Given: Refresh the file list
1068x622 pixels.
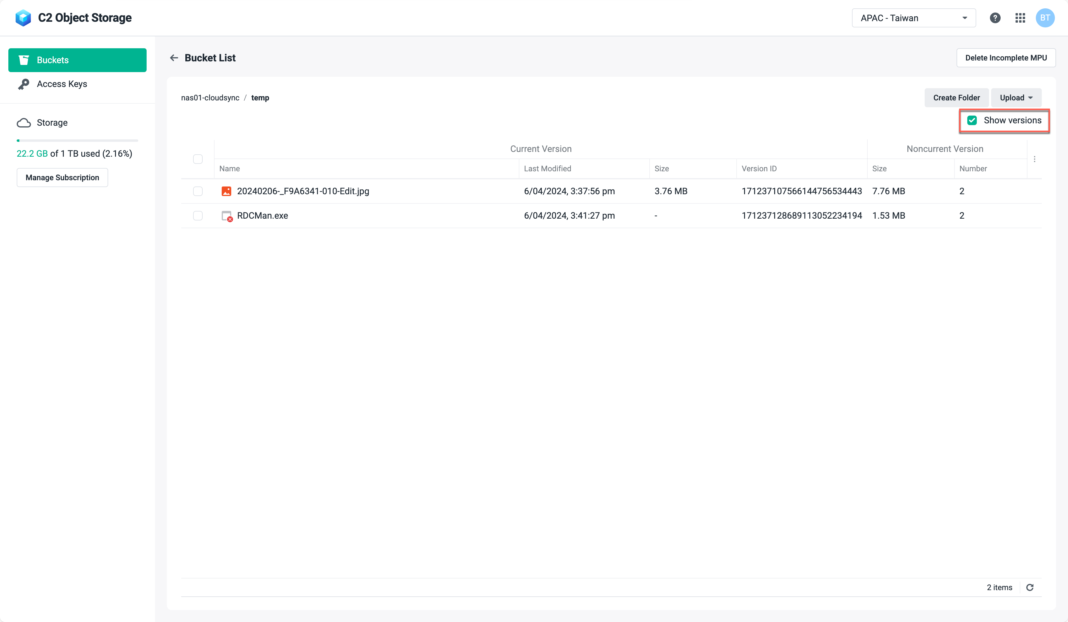Looking at the screenshot, I should pos(1030,588).
